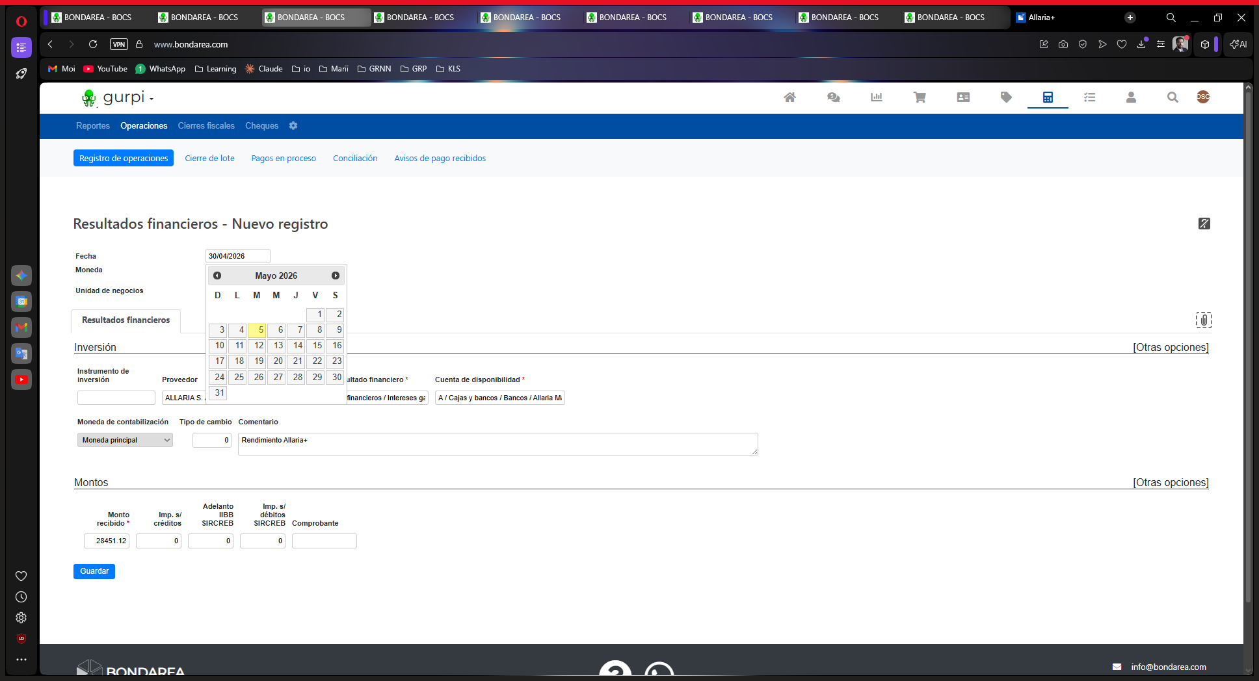Pick day 31 in the calendar
Viewport: 1259px width, 681px height.
coord(218,393)
